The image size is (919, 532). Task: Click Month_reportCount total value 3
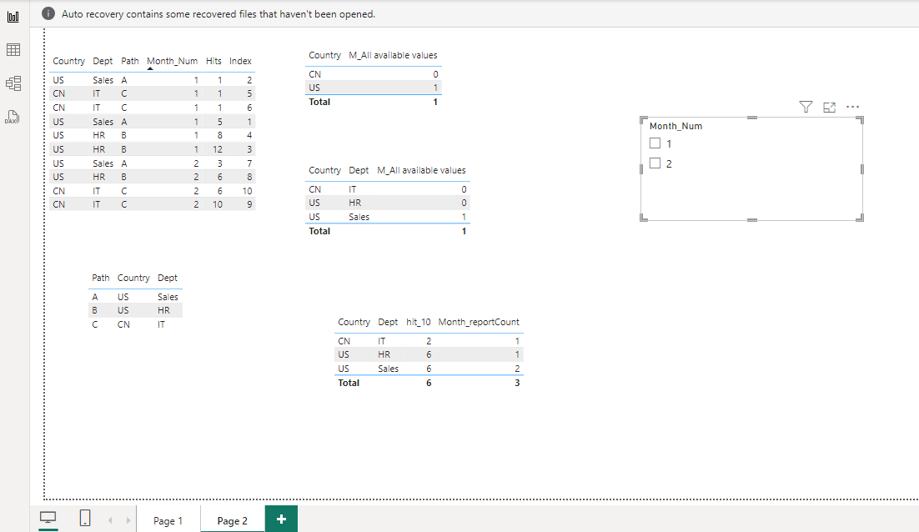coord(517,383)
